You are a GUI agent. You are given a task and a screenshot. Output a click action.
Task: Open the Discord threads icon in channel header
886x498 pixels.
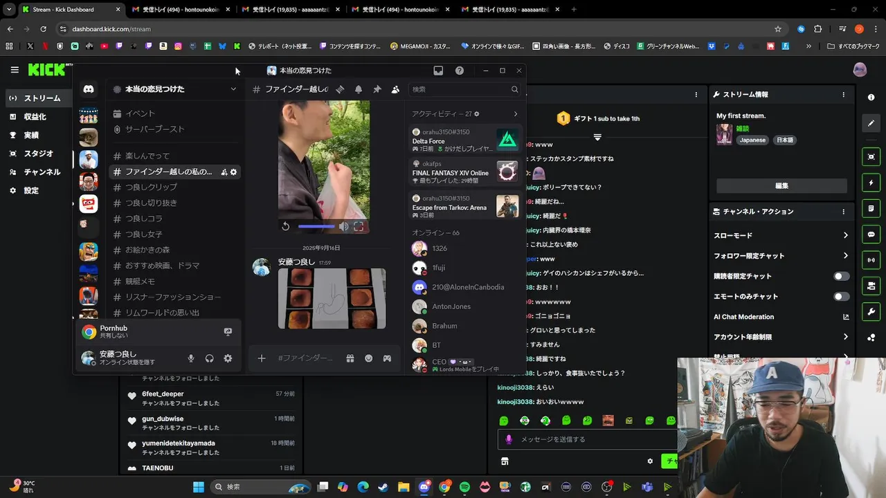(340, 89)
